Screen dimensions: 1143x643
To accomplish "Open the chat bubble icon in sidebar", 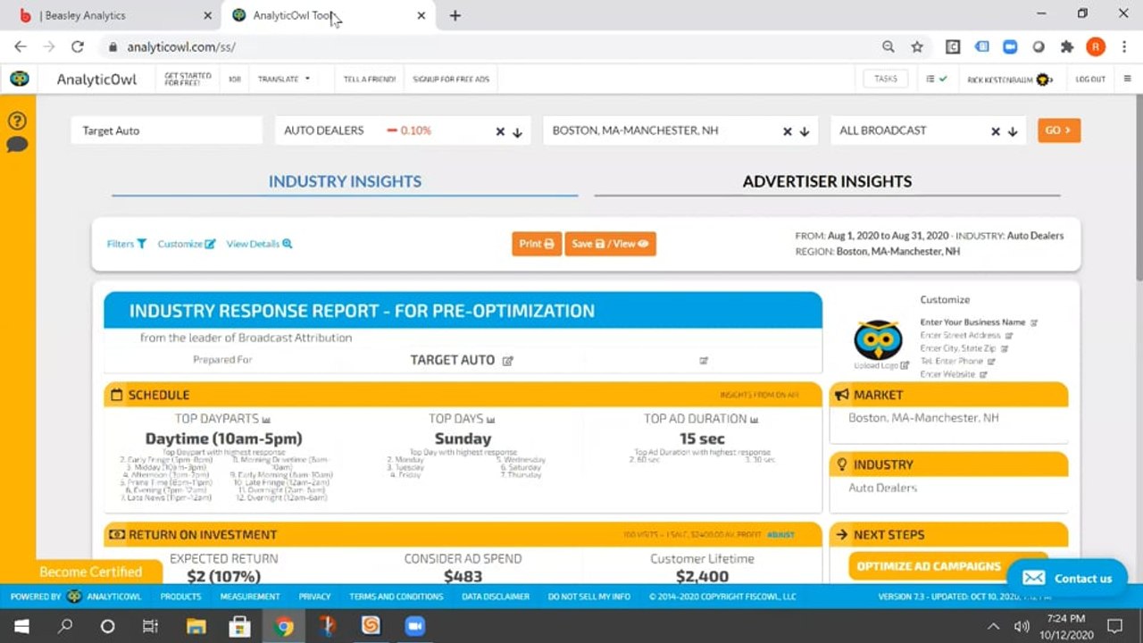I will [17, 145].
